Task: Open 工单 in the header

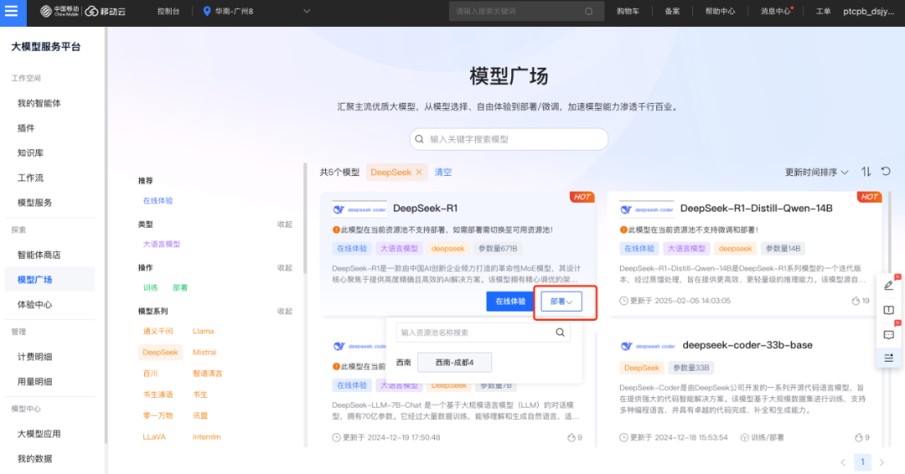Action: tap(823, 12)
